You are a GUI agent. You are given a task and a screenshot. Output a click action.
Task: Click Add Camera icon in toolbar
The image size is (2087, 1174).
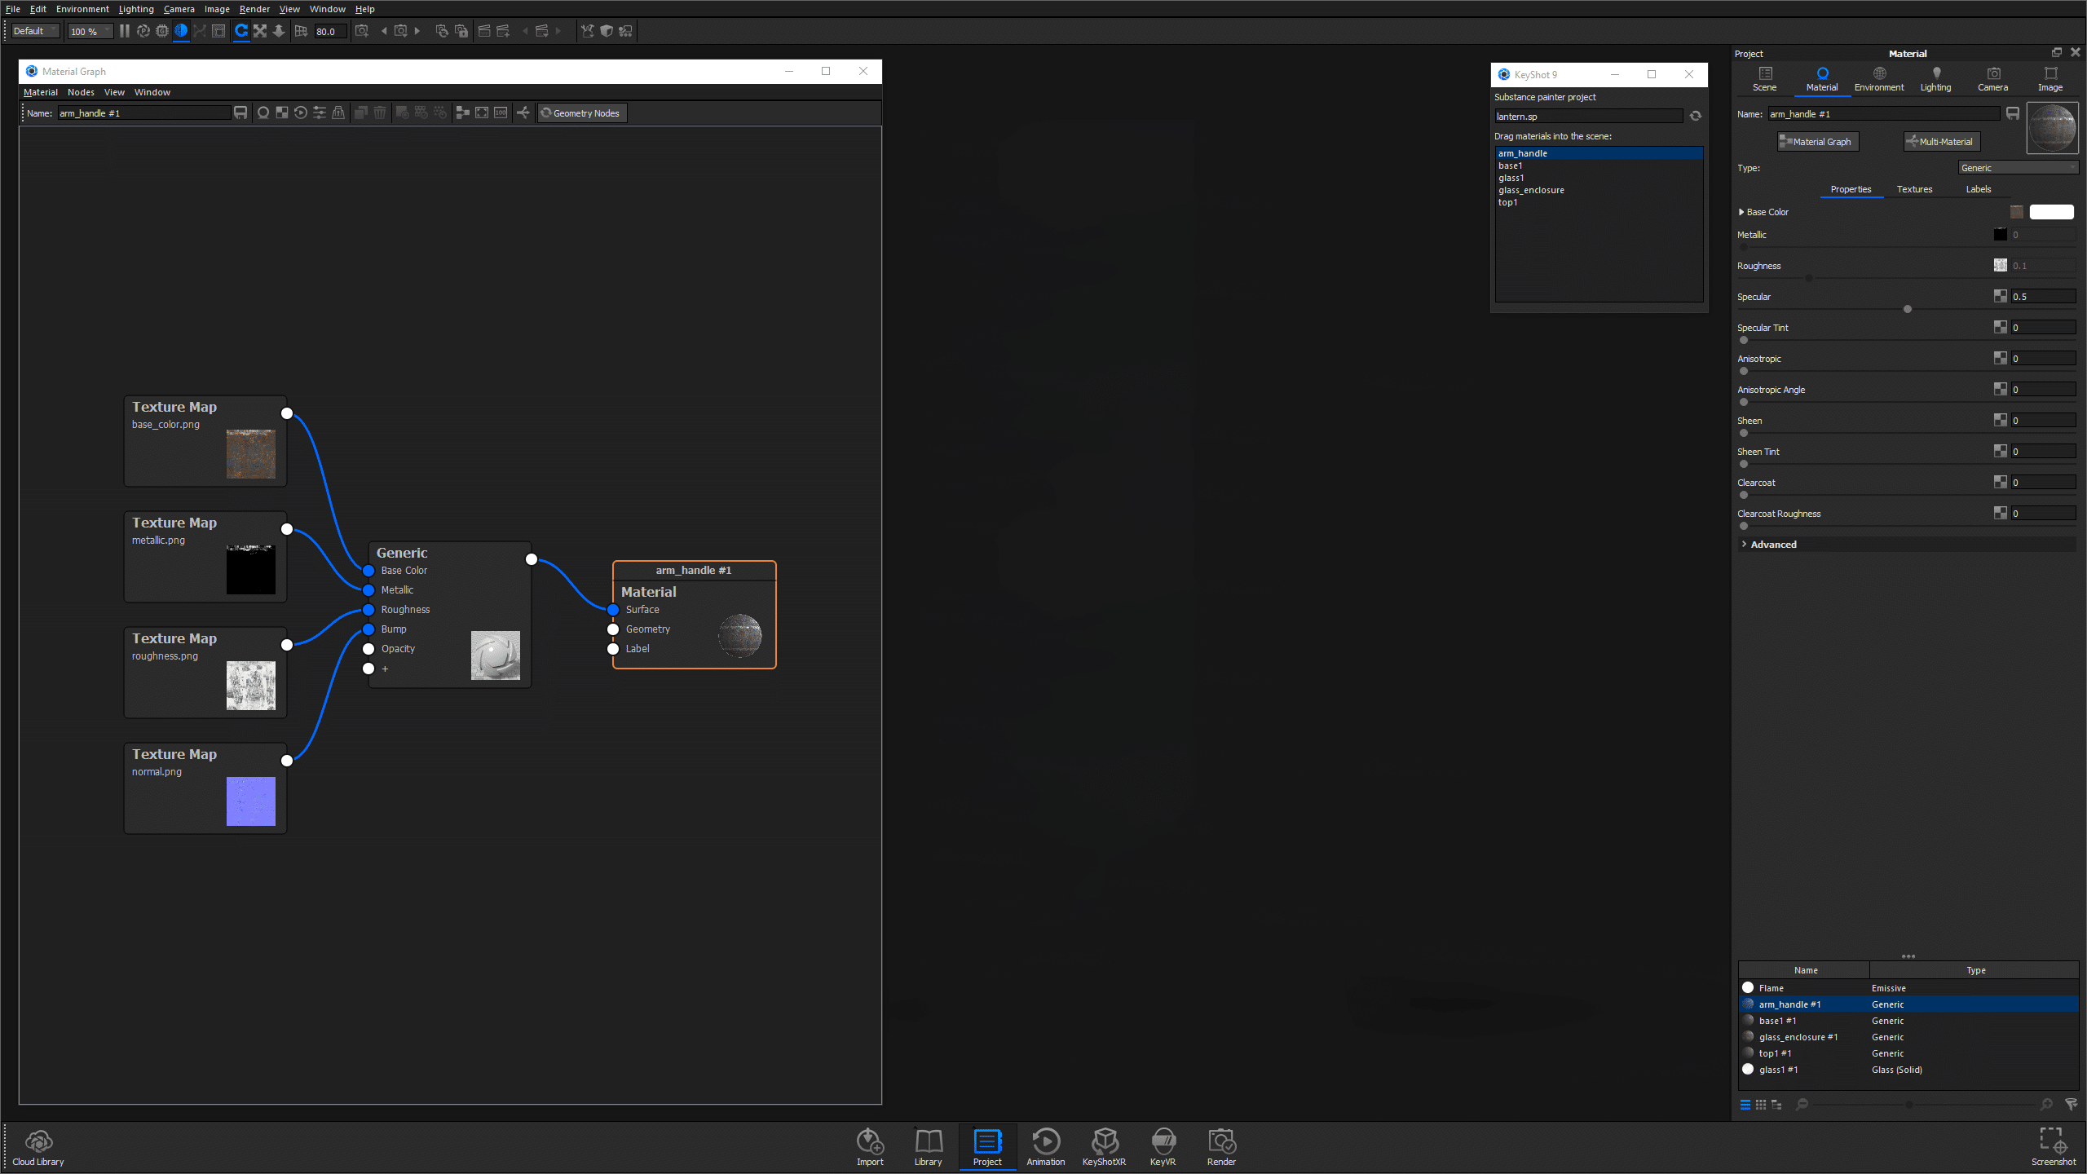pyautogui.click(x=362, y=31)
